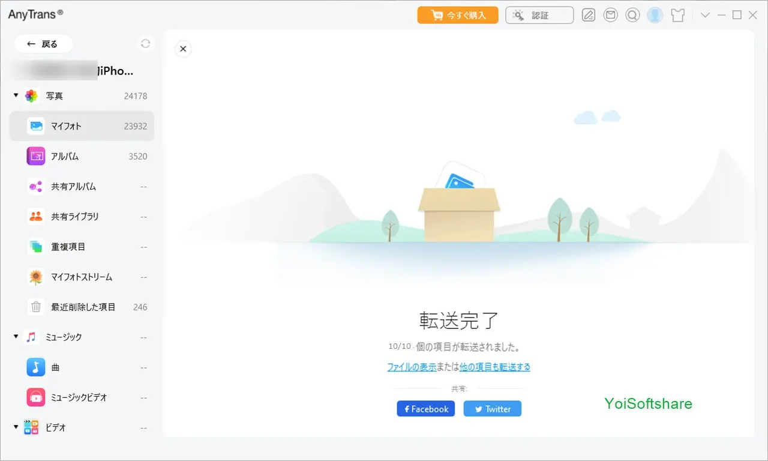Open the 共有ライブラリ icon
This screenshot has height=461, width=768.
tap(36, 216)
